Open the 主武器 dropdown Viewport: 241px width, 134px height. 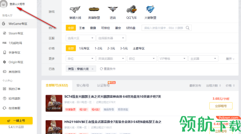coord(203,59)
